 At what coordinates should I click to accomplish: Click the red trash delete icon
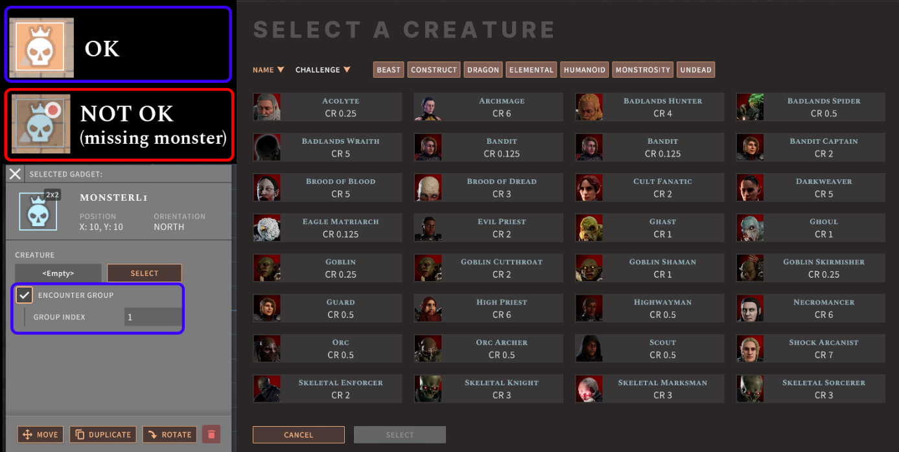(211, 434)
